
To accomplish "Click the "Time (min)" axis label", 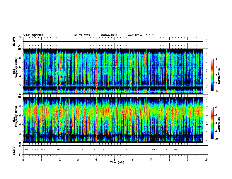I will [x=117, y=162].
